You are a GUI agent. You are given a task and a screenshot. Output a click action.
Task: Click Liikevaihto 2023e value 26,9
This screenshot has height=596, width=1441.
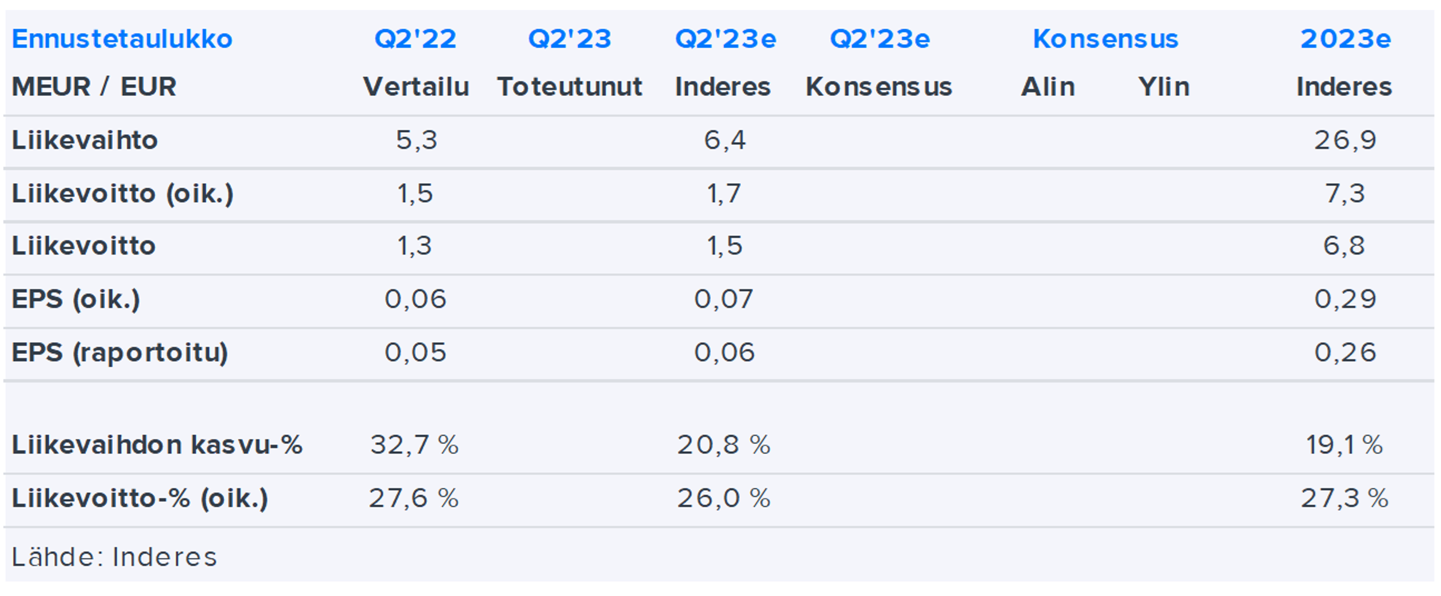click(1345, 140)
